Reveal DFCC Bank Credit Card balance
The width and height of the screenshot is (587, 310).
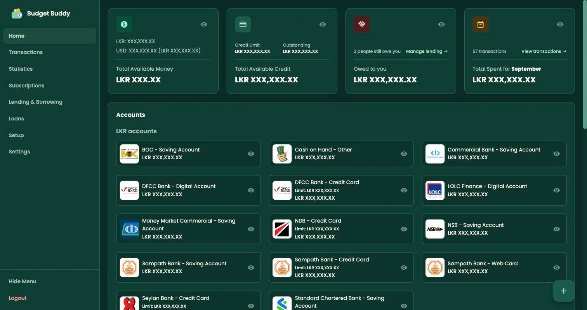click(x=404, y=190)
